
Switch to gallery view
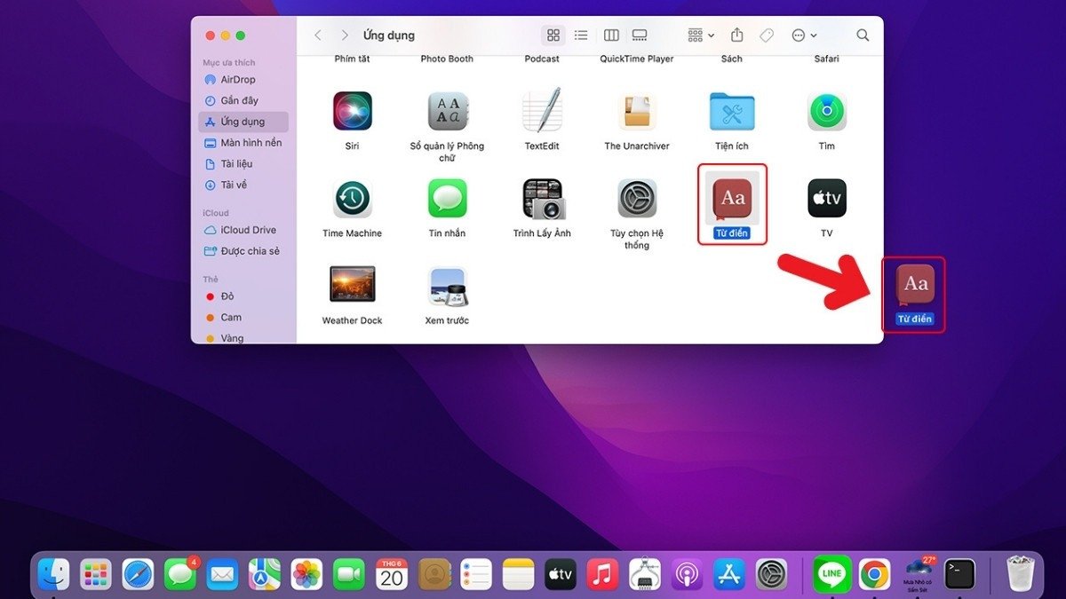[x=640, y=35]
